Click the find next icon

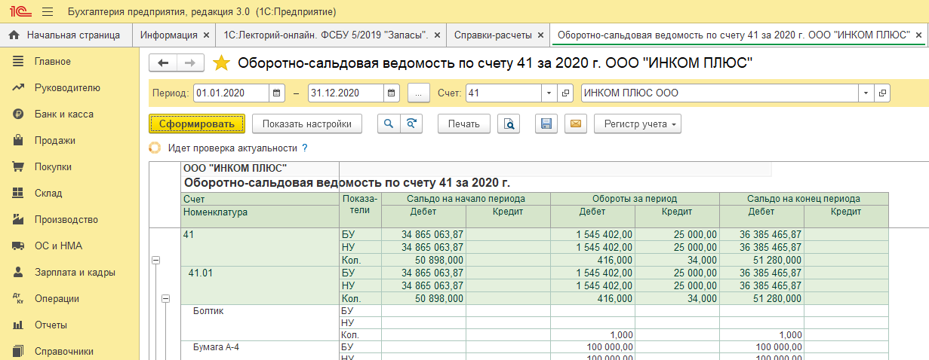[x=411, y=124]
